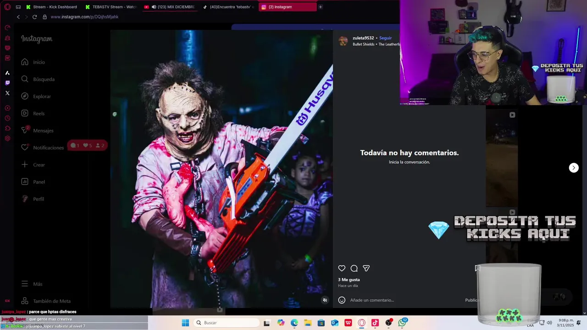Image resolution: width=587 pixels, height=330 pixels.
Task: Open WhatsApp from taskbar
Action: point(402,323)
